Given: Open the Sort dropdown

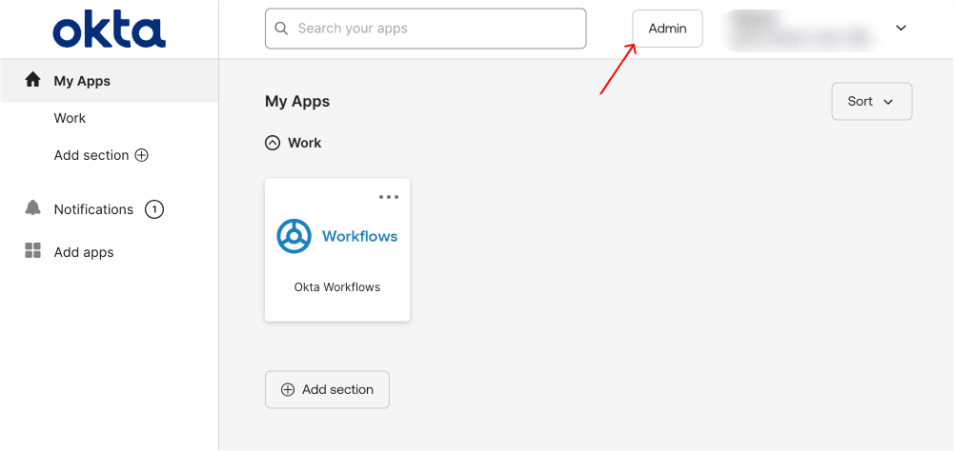Looking at the screenshot, I should (x=871, y=102).
